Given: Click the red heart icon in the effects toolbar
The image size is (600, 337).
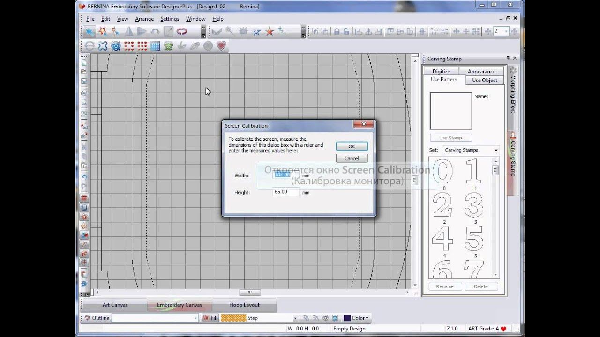Looking at the screenshot, I should coord(221,45).
